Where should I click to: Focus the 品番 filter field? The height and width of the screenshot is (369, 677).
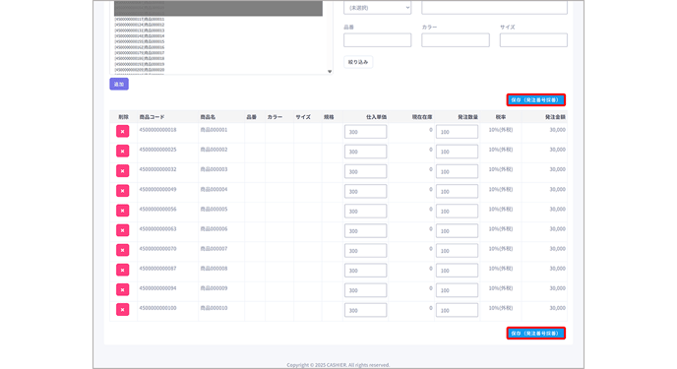377,40
